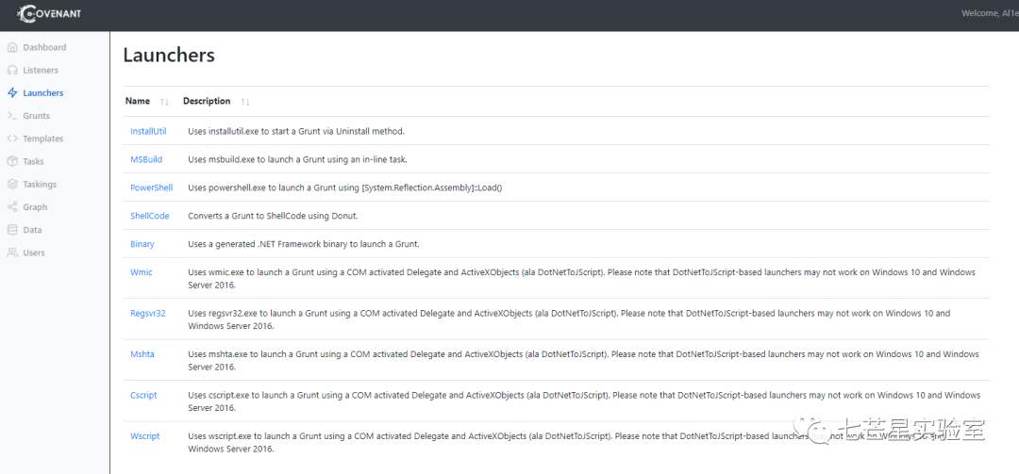Click the Dashboard sidebar icon

12,47
